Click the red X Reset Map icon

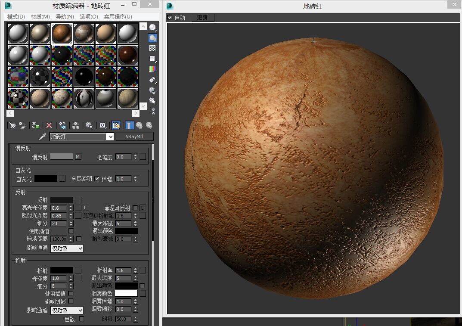click(x=49, y=126)
